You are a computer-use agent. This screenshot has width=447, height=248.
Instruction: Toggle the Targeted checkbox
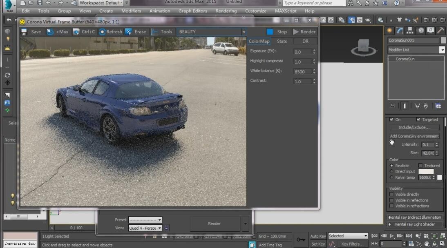pos(418,120)
